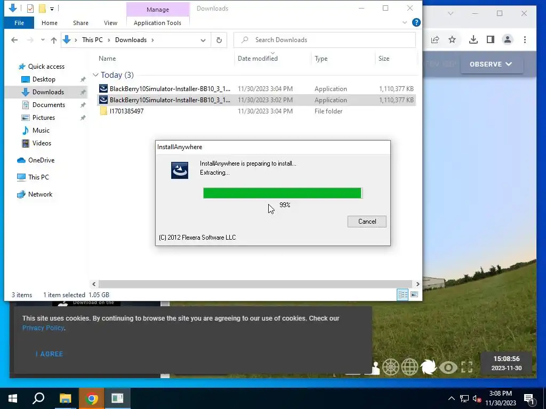The image size is (546, 409).
Task: Select This PC in the navigation pane
Action: click(x=38, y=177)
